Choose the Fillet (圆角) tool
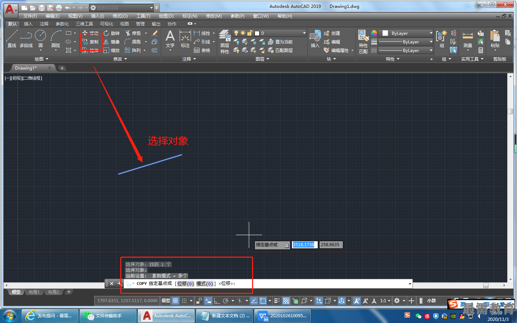Image resolution: width=517 pixels, height=323 pixels. click(133, 42)
